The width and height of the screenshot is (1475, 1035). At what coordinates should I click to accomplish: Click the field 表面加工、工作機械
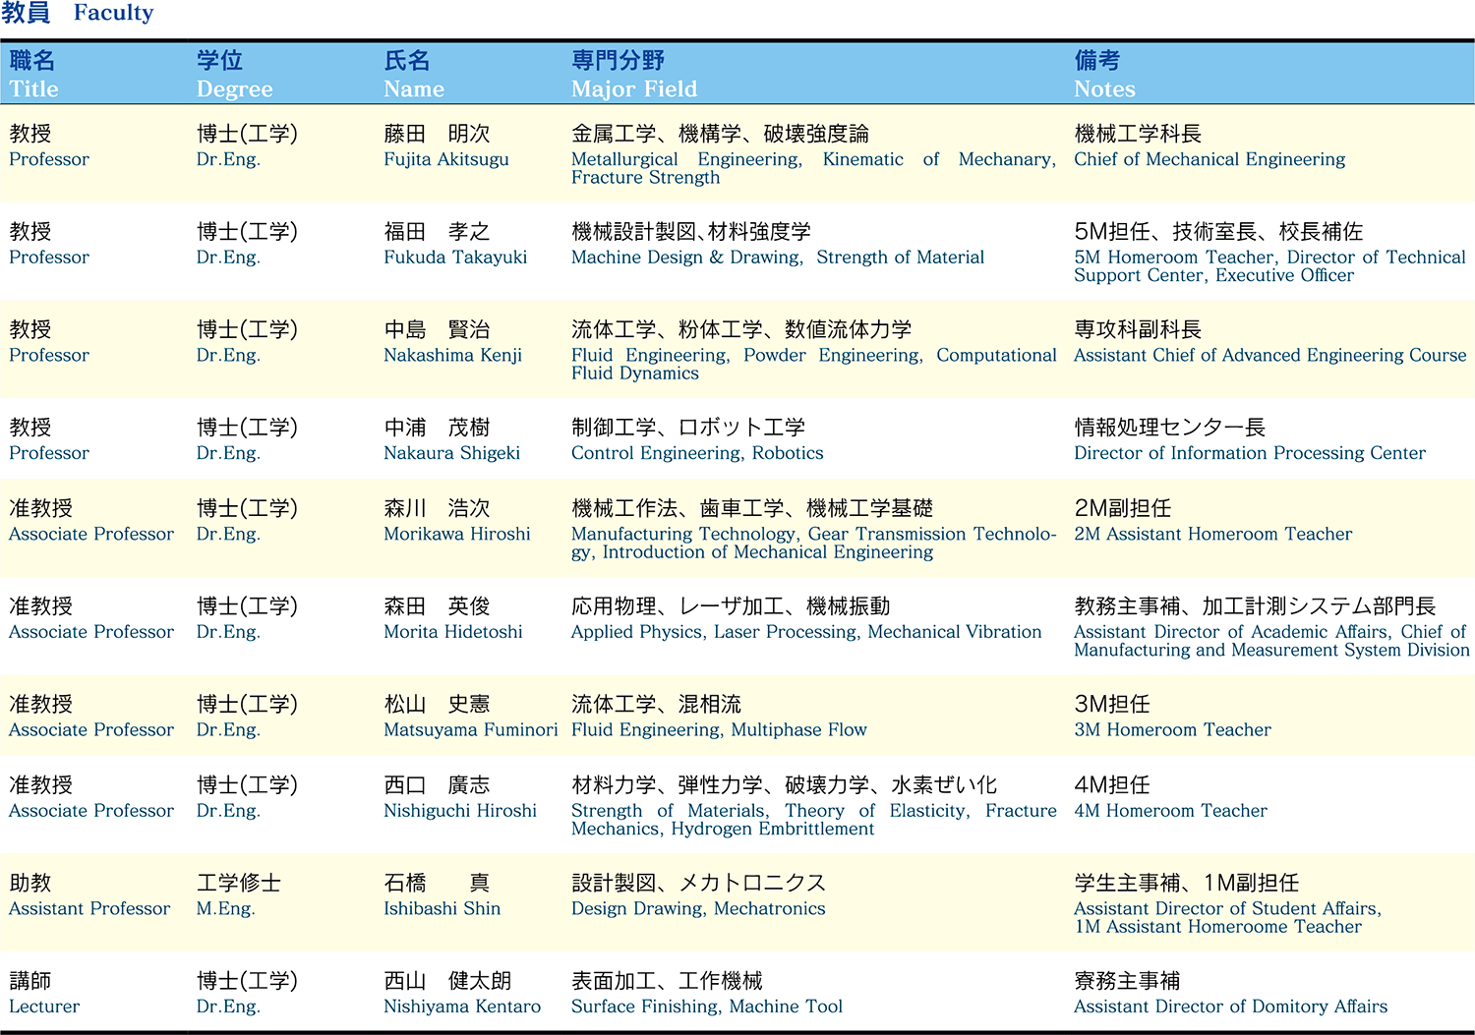pos(667,982)
